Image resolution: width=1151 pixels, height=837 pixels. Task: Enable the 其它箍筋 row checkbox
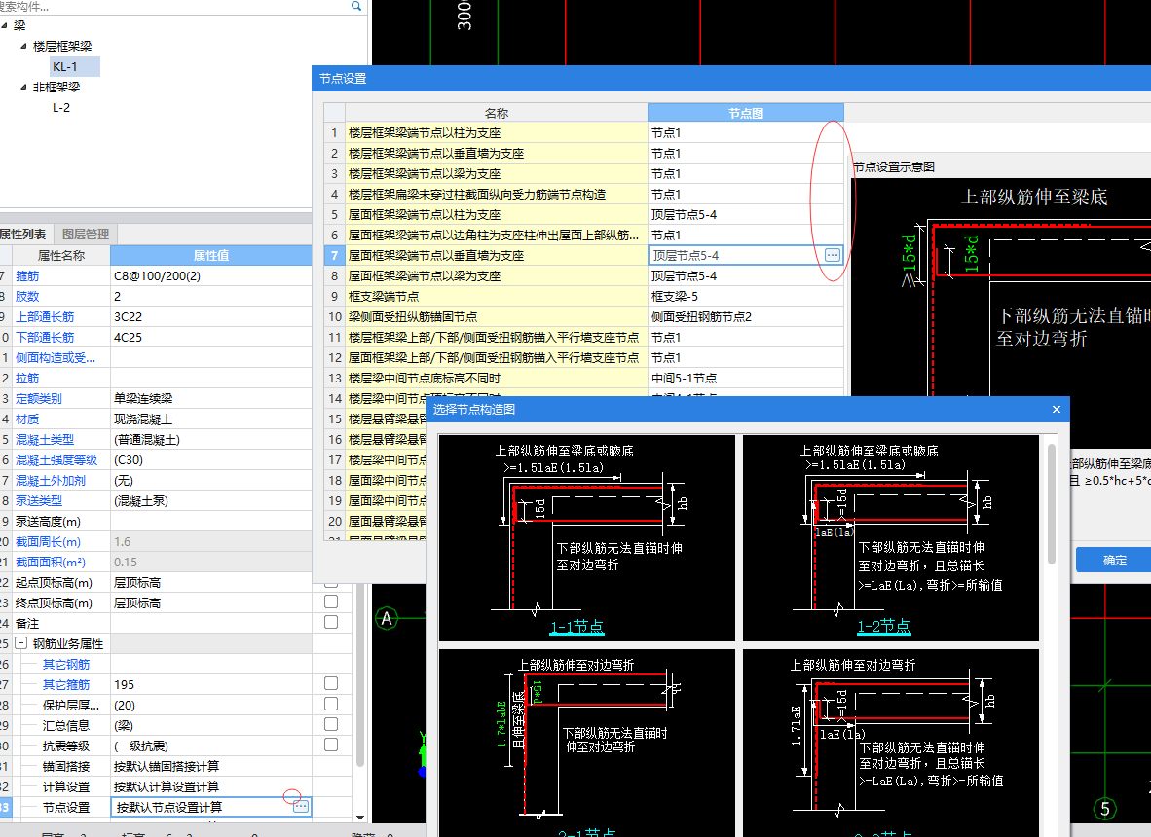pyautogui.click(x=331, y=684)
